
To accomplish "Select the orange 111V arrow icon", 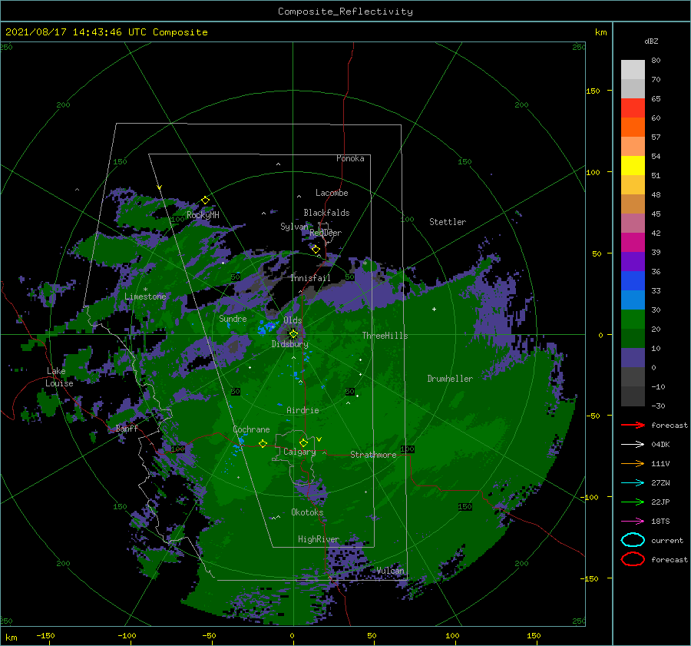I will [633, 463].
